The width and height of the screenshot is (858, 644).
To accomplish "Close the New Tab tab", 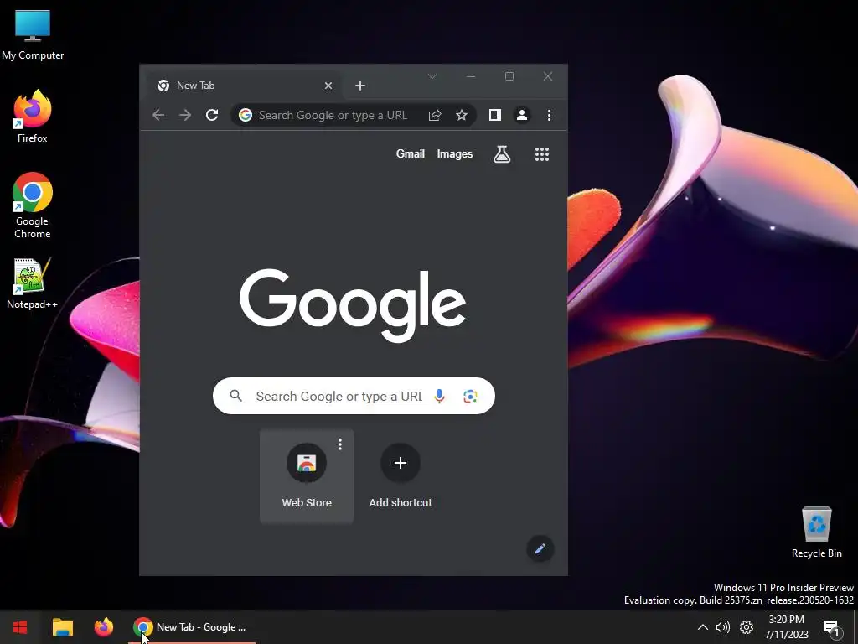I will [x=328, y=86].
